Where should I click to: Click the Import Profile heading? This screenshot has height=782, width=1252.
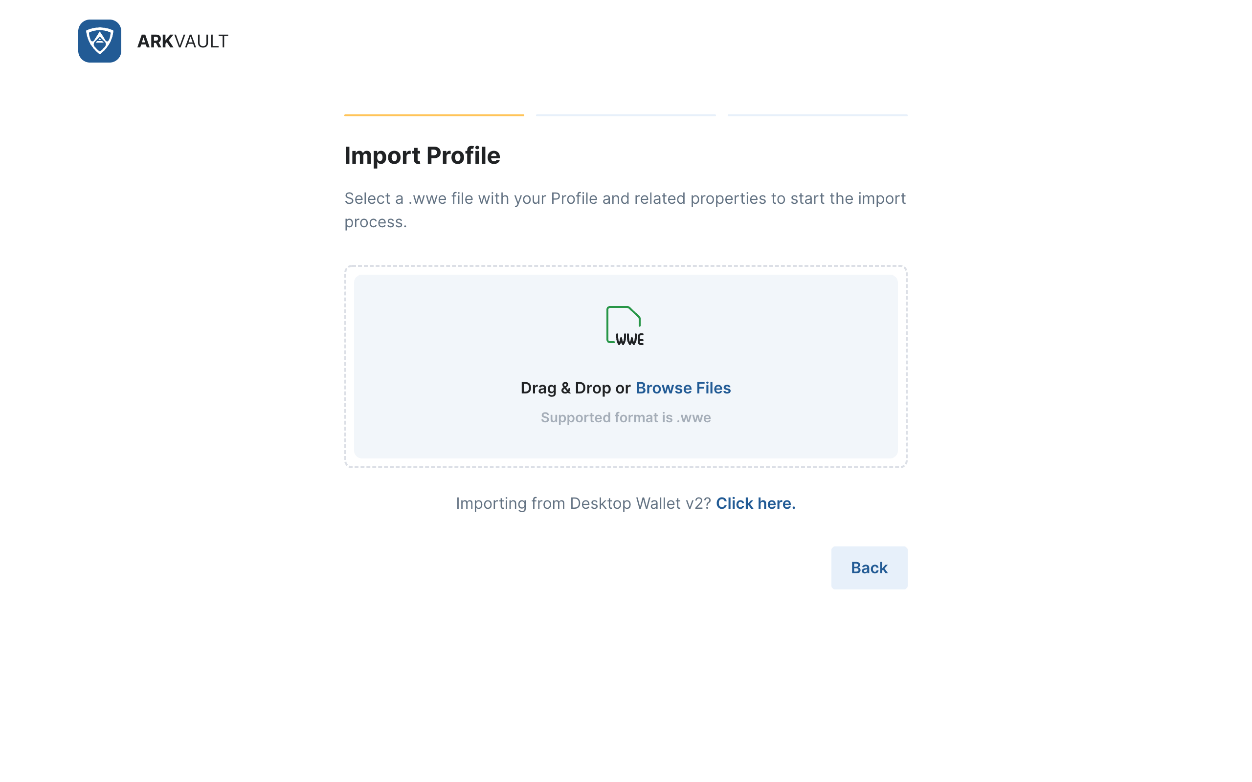pos(422,156)
